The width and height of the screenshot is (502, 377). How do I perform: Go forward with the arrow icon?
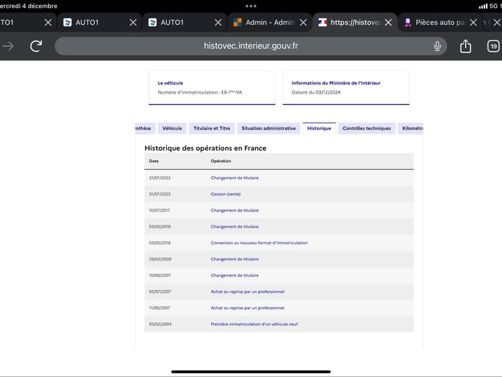coord(8,46)
